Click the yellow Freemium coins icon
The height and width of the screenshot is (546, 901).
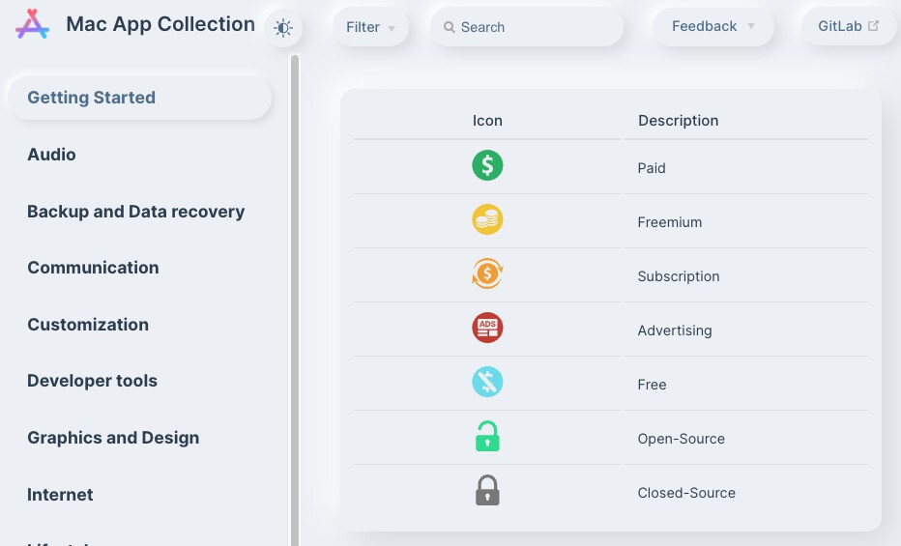(487, 220)
